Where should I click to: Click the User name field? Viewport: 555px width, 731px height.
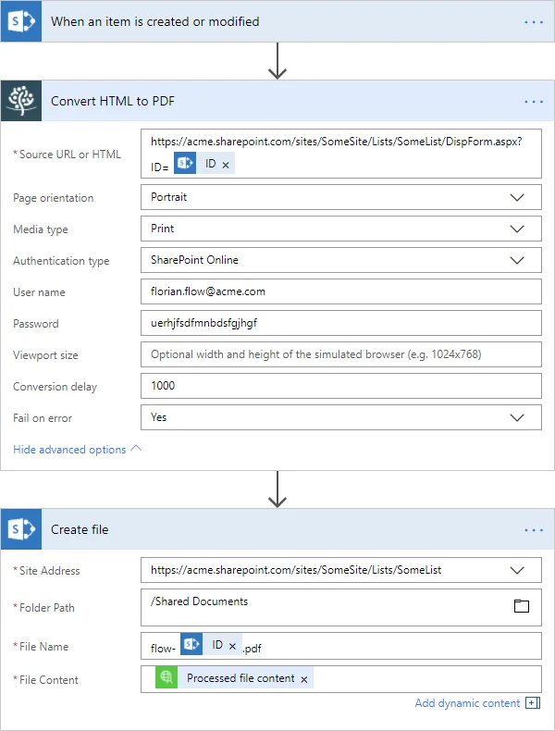coord(341,291)
